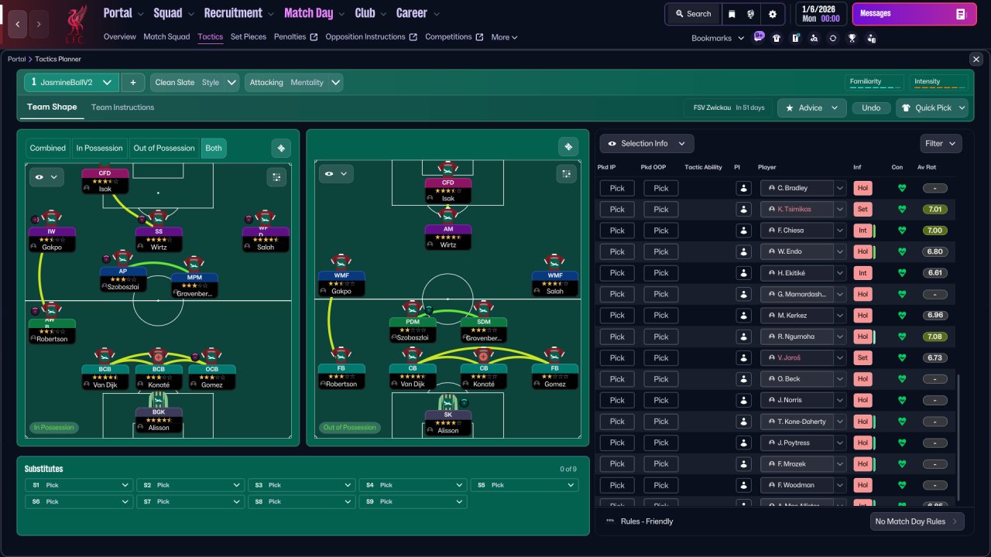
Task: Open the 9+ notifications chat icon
Action: [760, 37]
